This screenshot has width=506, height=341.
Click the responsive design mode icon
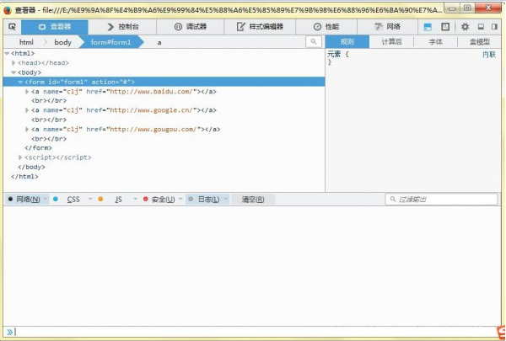444,27
